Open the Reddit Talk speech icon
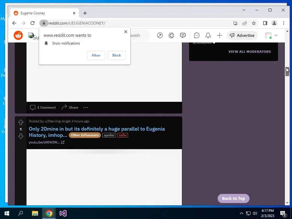This screenshot has width=292, height=219. point(183,35)
